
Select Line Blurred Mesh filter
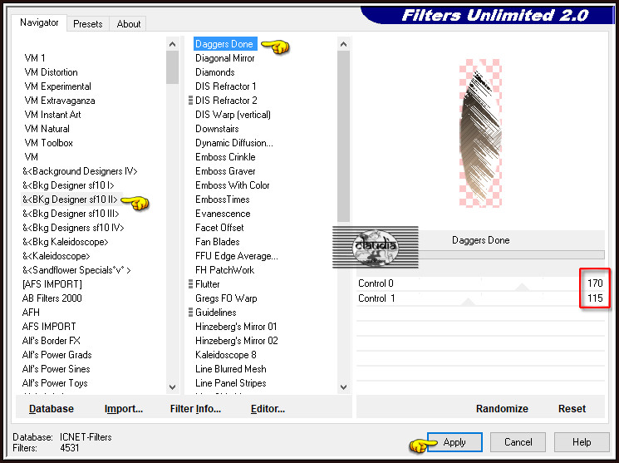point(230,369)
